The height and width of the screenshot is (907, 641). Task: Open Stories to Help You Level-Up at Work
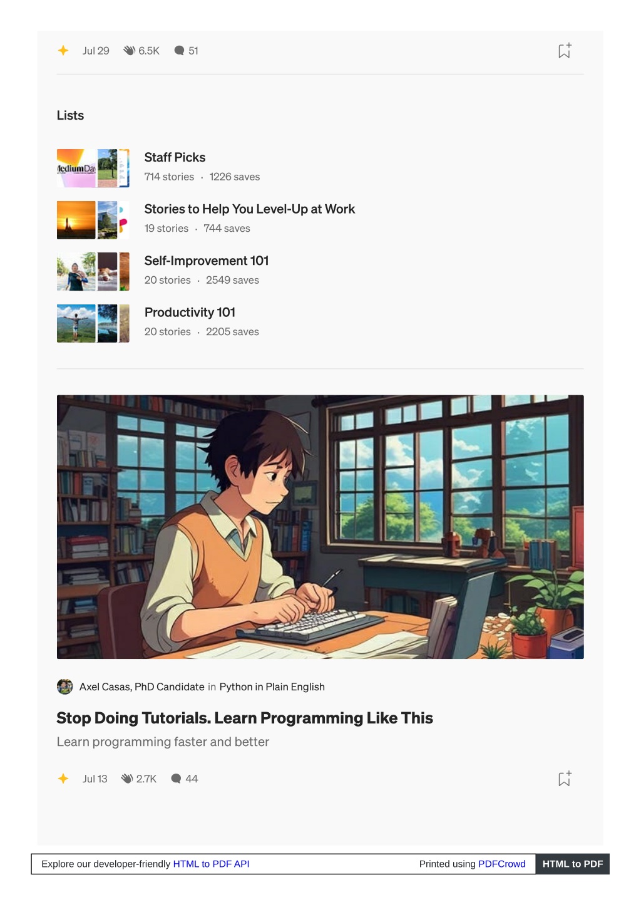(x=249, y=209)
